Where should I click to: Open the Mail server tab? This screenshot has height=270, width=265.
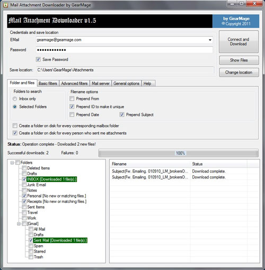(x=101, y=83)
